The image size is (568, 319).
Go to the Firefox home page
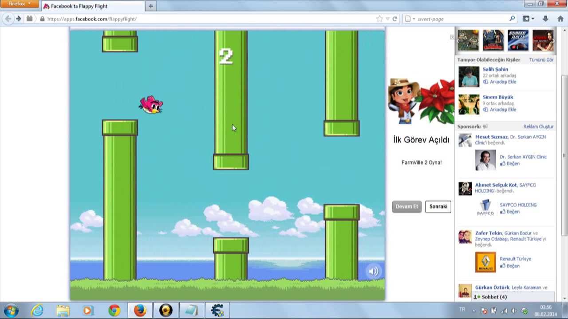pyautogui.click(x=560, y=19)
